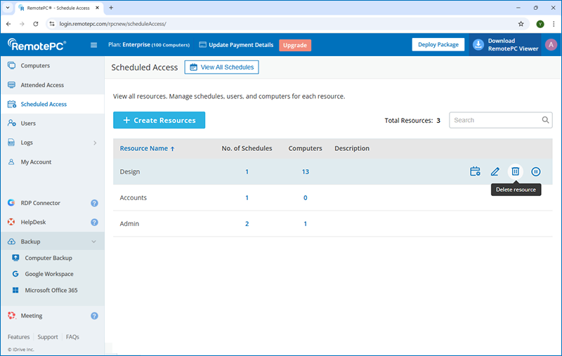Click the Create Resources button
The height and width of the screenshot is (356, 562).
[x=159, y=120]
